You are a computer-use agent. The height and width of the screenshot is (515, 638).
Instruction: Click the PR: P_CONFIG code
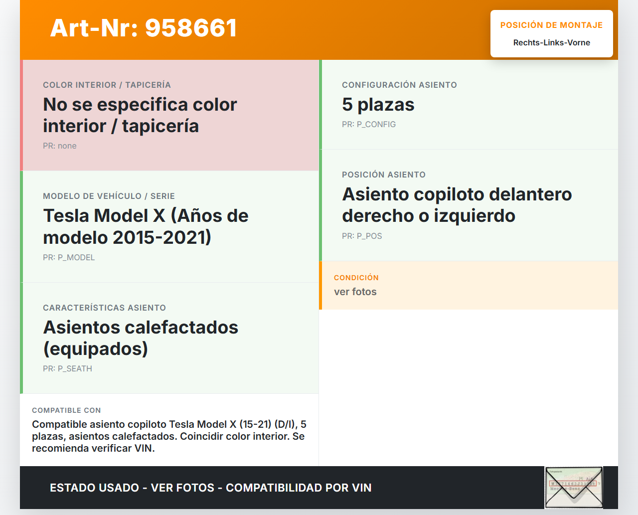[369, 125]
